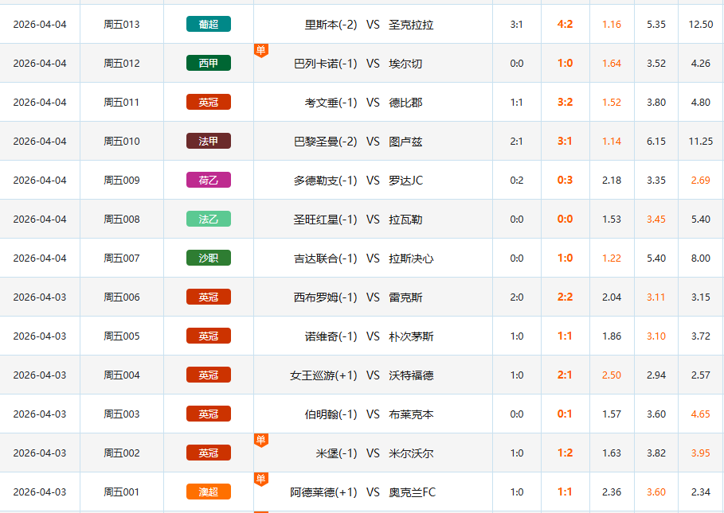The image size is (724, 513).
Task: Click the green 法乙 league badge
Action: [x=208, y=219]
